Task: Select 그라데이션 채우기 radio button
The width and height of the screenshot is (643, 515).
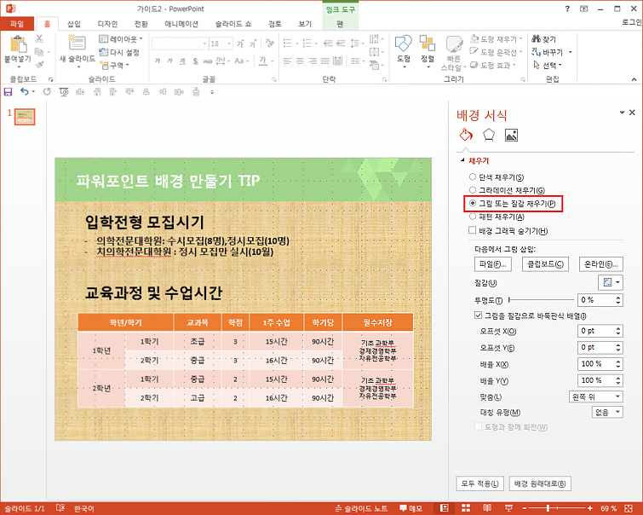Action: click(x=473, y=190)
